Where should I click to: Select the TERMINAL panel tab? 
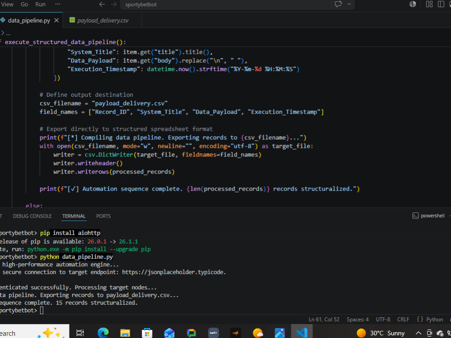(74, 216)
